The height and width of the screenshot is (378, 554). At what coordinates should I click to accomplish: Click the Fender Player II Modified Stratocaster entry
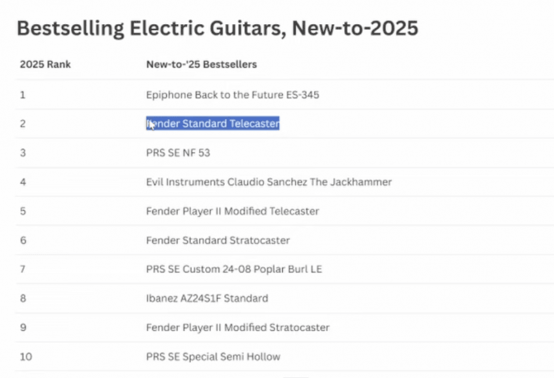[238, 327]
